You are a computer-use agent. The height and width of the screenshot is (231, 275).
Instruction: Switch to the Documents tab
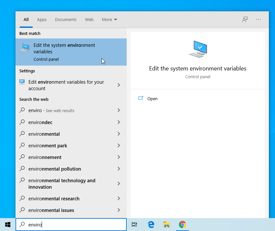[x=66, y=19]
